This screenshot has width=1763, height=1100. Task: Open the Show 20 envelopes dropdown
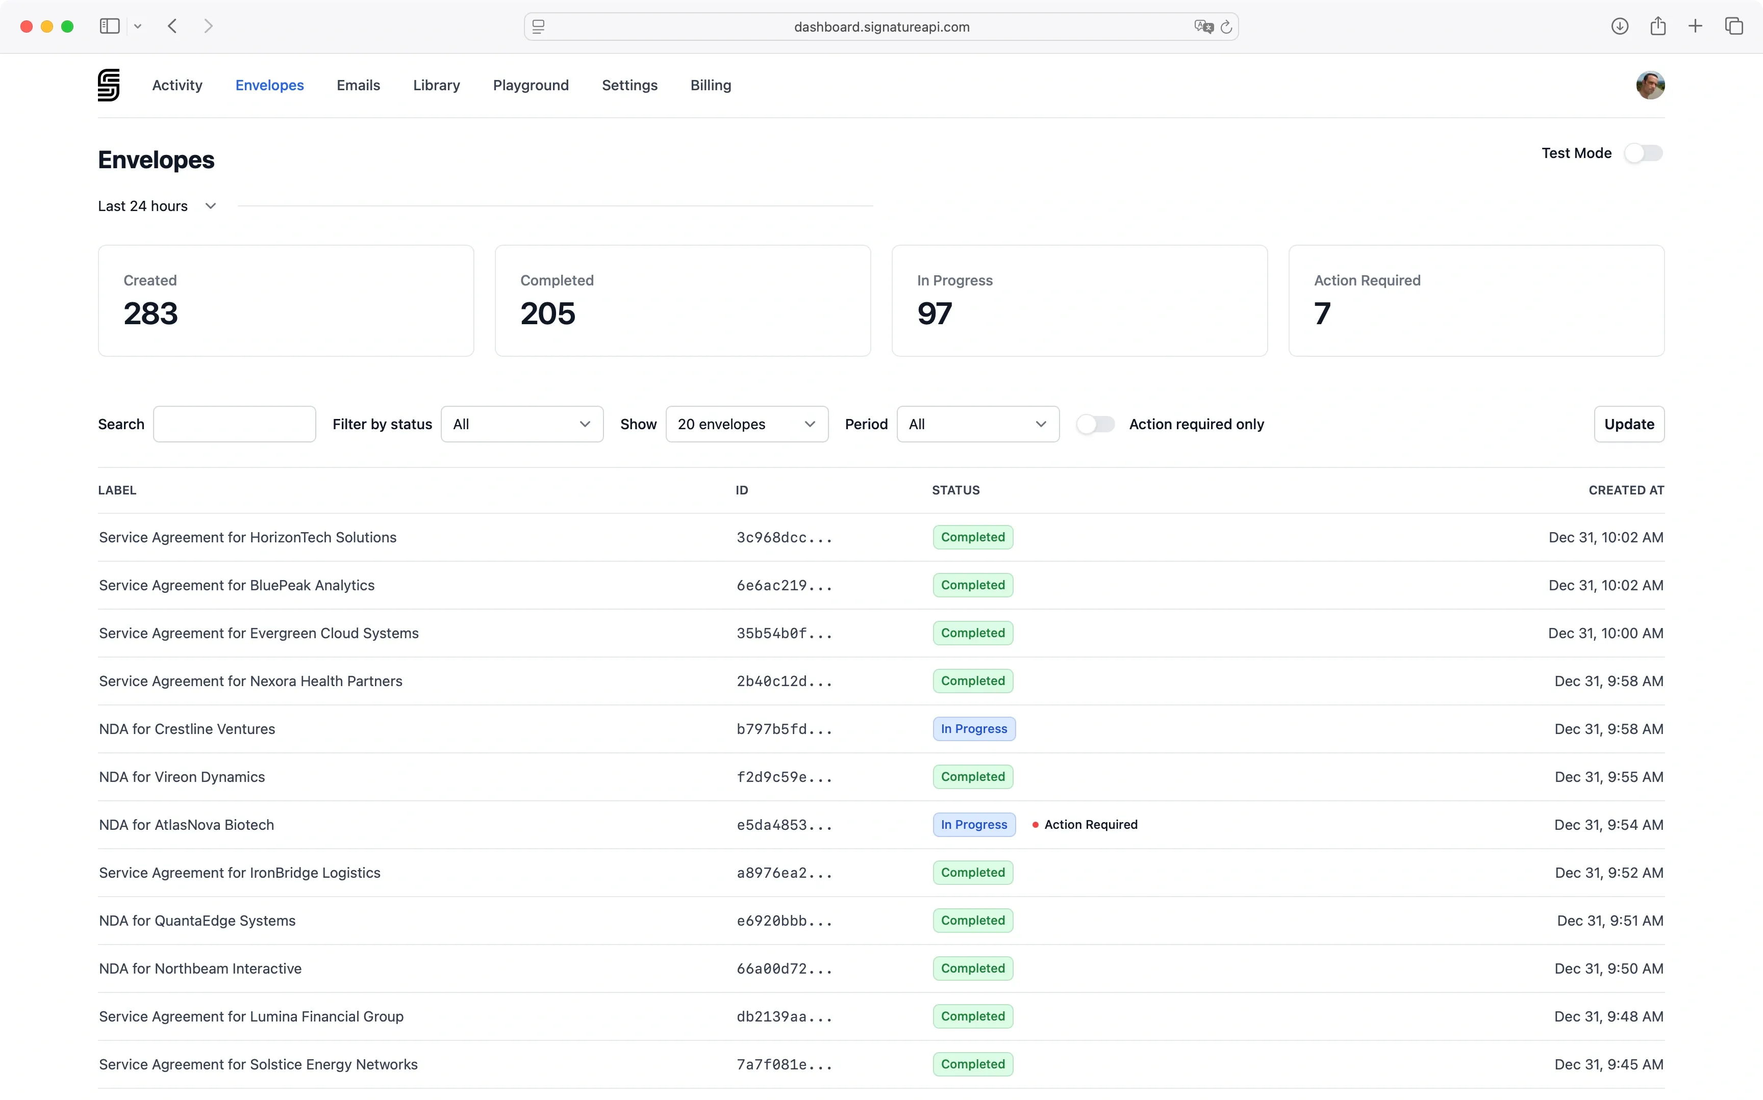[x=747, y=424]
